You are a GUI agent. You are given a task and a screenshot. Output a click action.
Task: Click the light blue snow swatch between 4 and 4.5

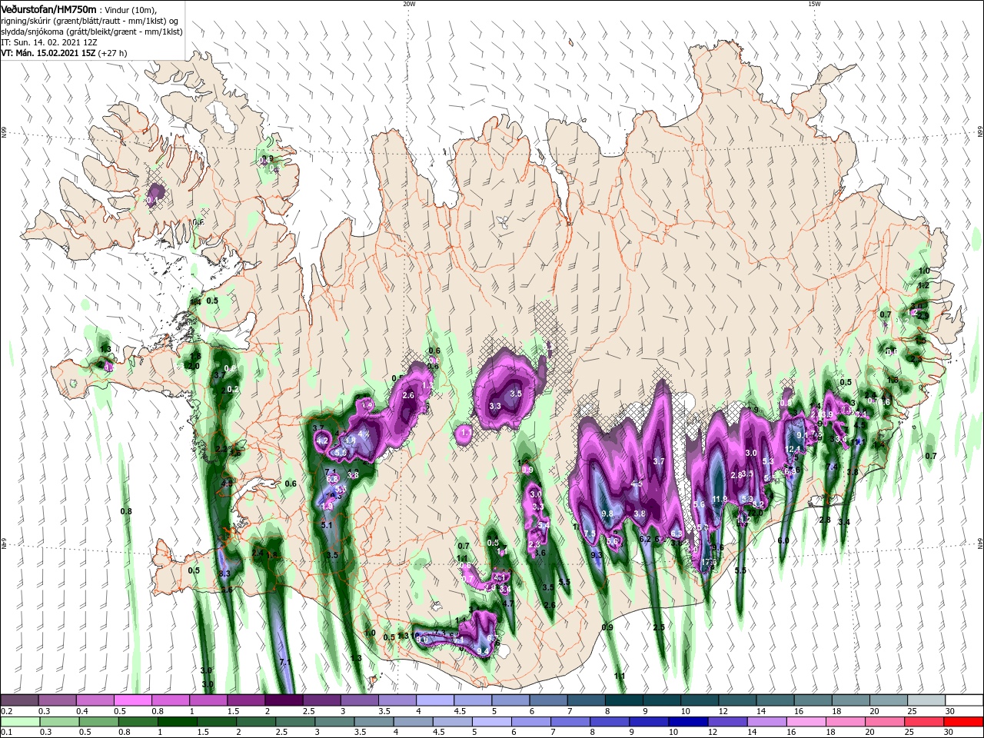(x=434, y=700)
